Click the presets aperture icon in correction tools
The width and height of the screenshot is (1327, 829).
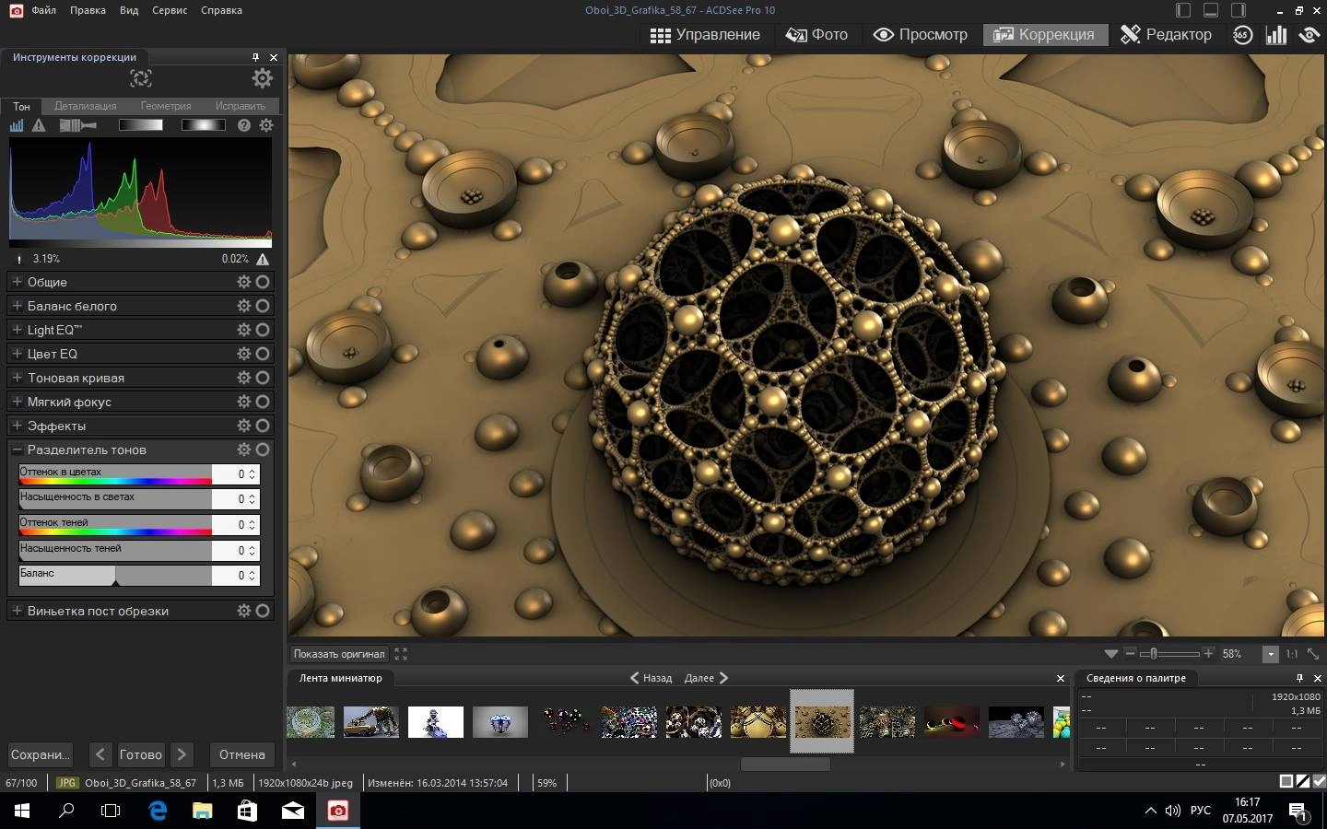pyautogui.click(x=140, y=78)
